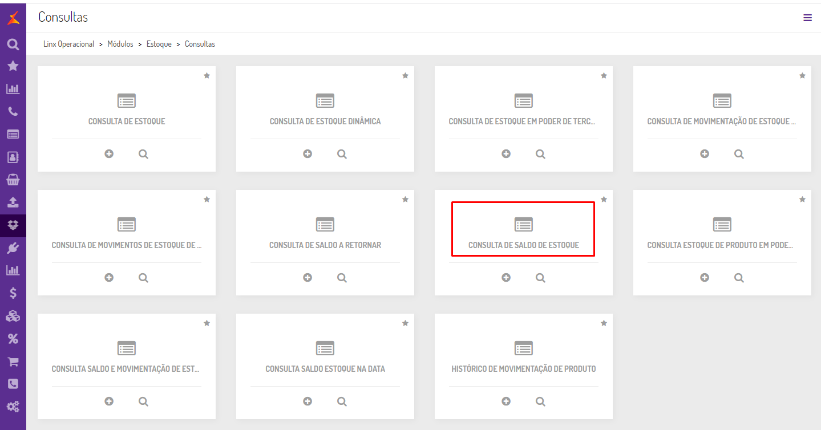Click magnifier under Consulta Saldo Estoque na Data
The height and width of the screenshot is (430, 821).
(x=342, y=401)
